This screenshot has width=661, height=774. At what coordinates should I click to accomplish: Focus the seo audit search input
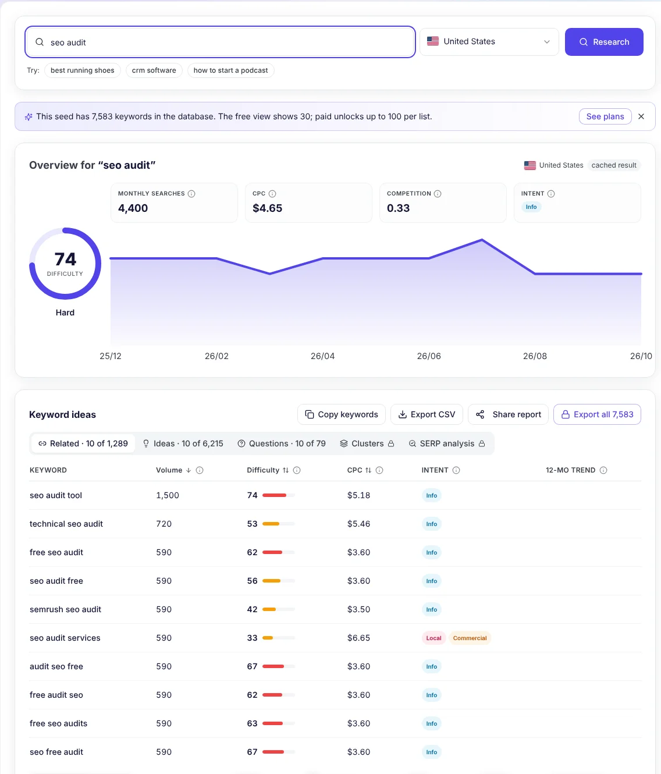(x=220, y=42)
